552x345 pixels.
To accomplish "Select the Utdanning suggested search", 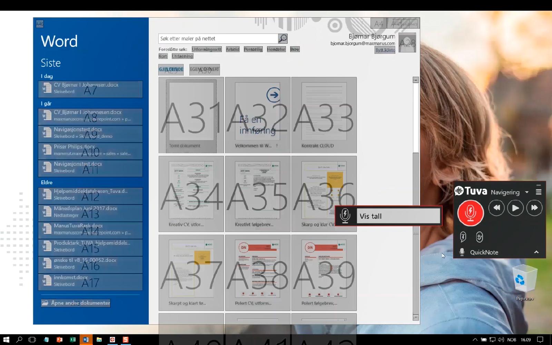I will pos(183,56).
